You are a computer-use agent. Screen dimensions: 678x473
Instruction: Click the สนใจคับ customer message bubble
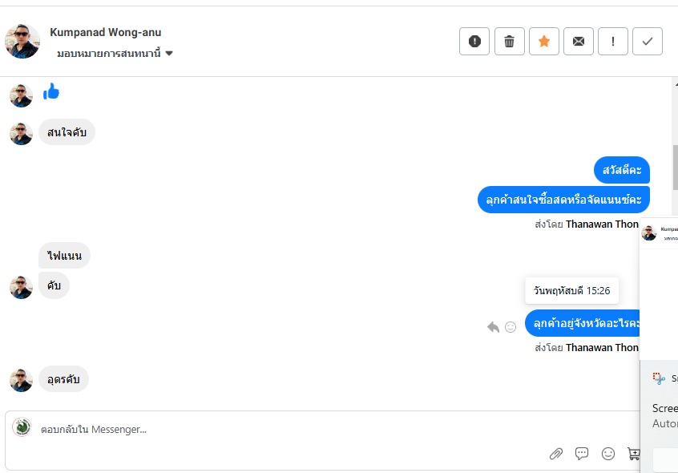(67, 132)
